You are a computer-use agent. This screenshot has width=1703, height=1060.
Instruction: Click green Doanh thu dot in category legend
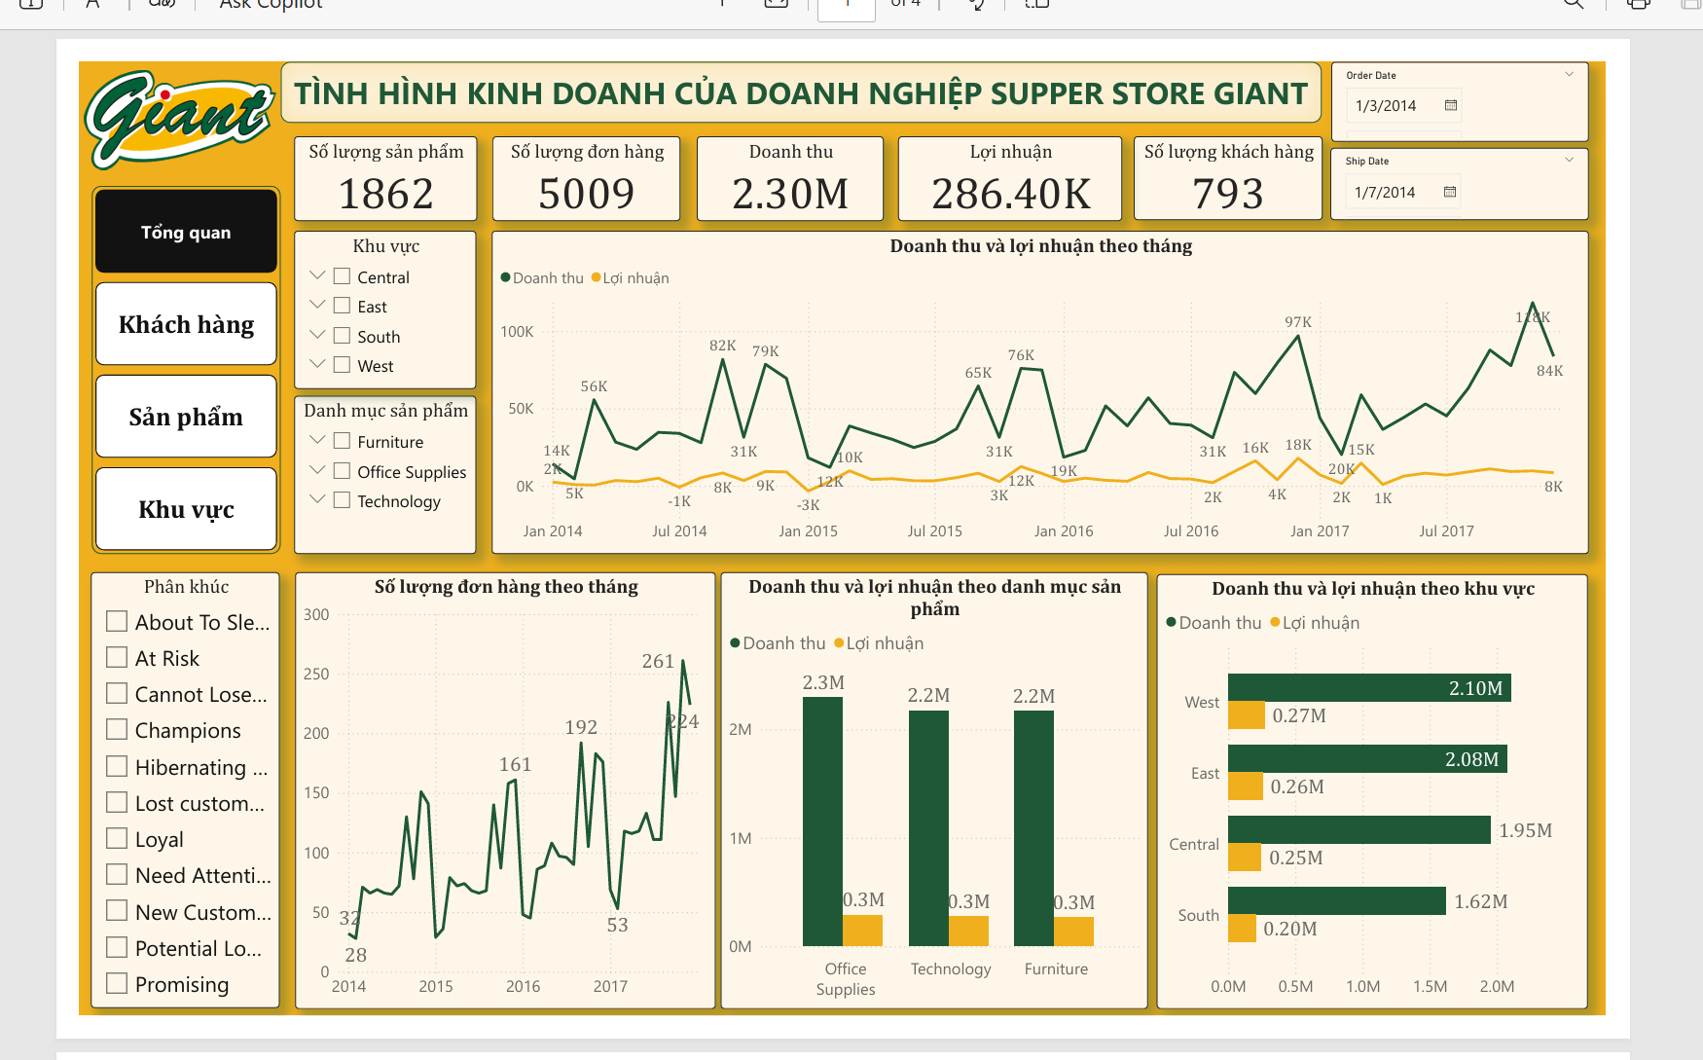735,642
